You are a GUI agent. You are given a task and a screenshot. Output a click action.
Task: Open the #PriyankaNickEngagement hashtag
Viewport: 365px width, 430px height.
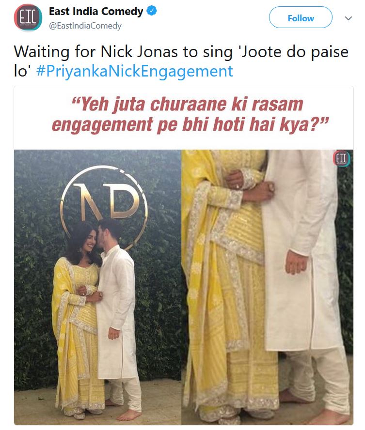click(x=134, y=71)
